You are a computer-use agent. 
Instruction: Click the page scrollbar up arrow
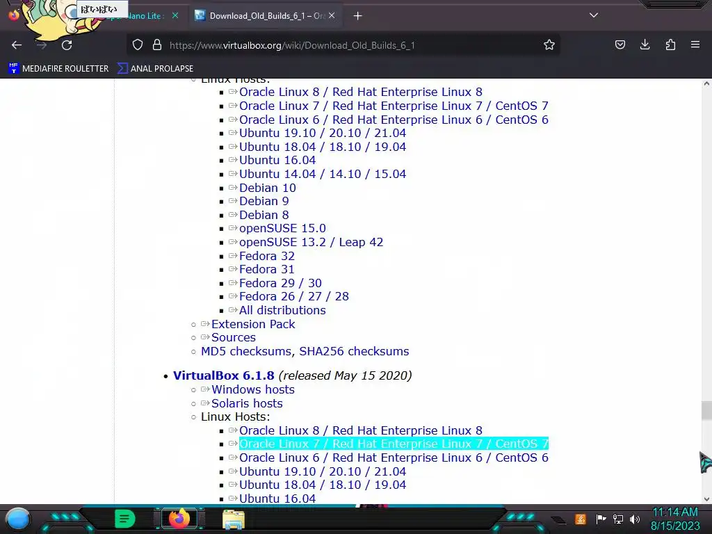coord(706,83)
